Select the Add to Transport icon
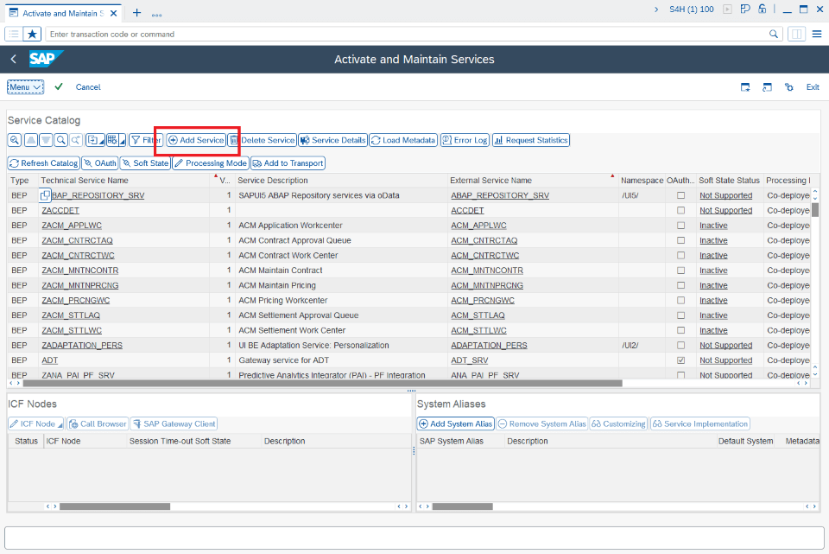 click(x=288, y=162)
